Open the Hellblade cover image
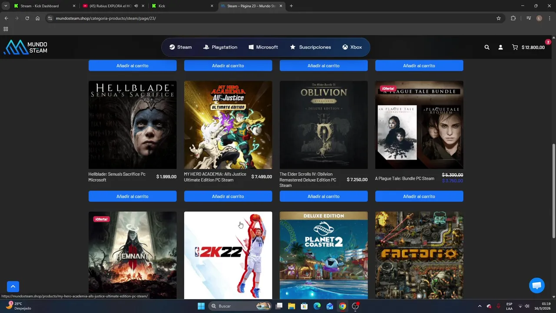Screen dimensions: 556x313 coord(132,125)
